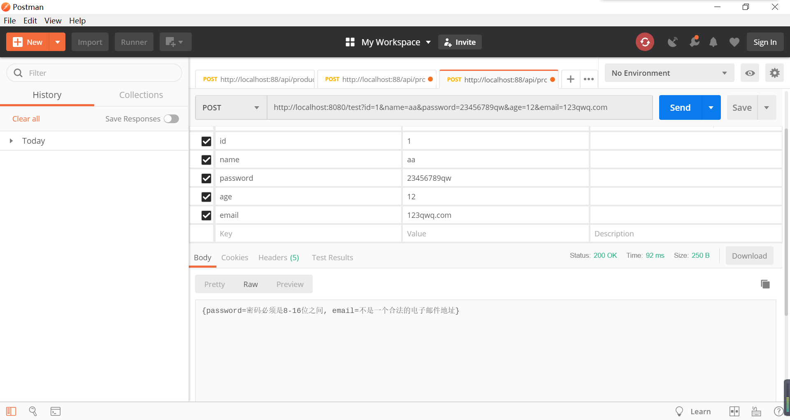The height and width of the screenshot is (420, 790).
Task: Uncheck the password parameter checkbox
Action: click(x=206, y=178)
